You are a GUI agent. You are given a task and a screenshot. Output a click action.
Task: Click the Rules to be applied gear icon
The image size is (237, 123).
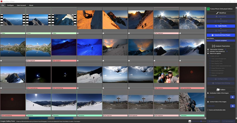click(x=208, y=53)
